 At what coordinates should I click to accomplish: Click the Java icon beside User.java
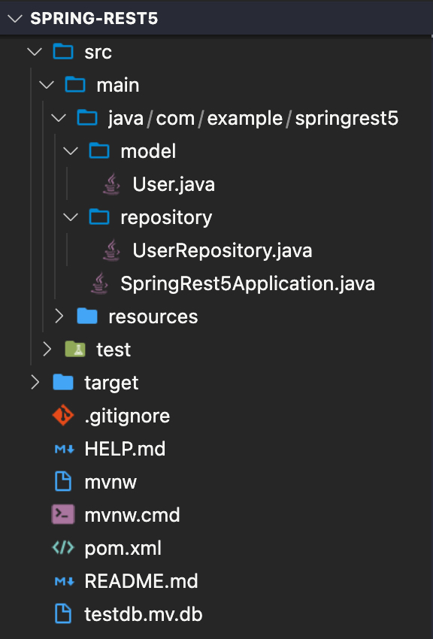pyautogui.click(x=111, y=183)
